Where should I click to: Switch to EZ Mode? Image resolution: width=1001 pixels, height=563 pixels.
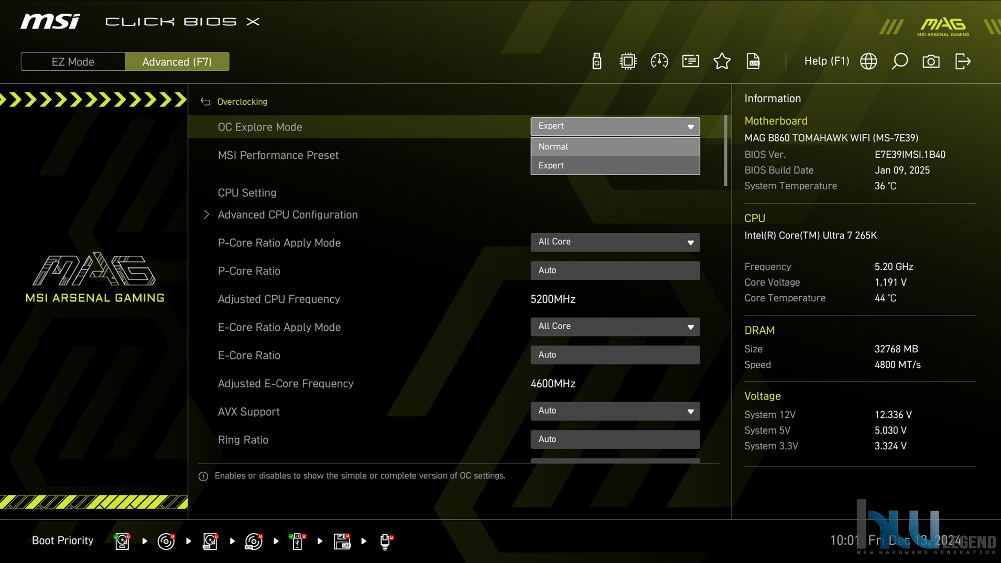coord(73,62)
